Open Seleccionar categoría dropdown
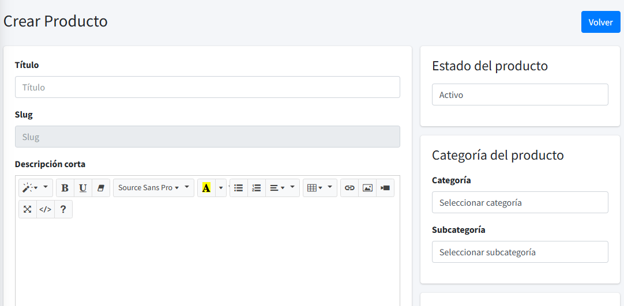 pos(520,202)
